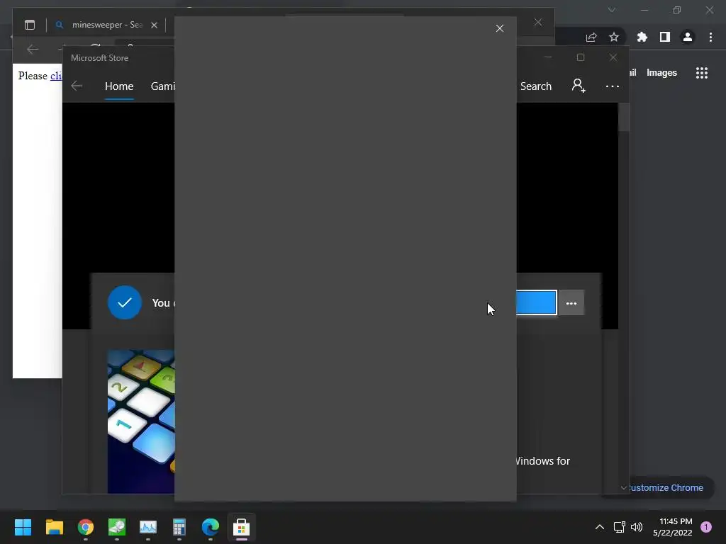The image size is (726, 544).
Task: Open the green chart app on taskbar
Action: (x=117, y=527)
